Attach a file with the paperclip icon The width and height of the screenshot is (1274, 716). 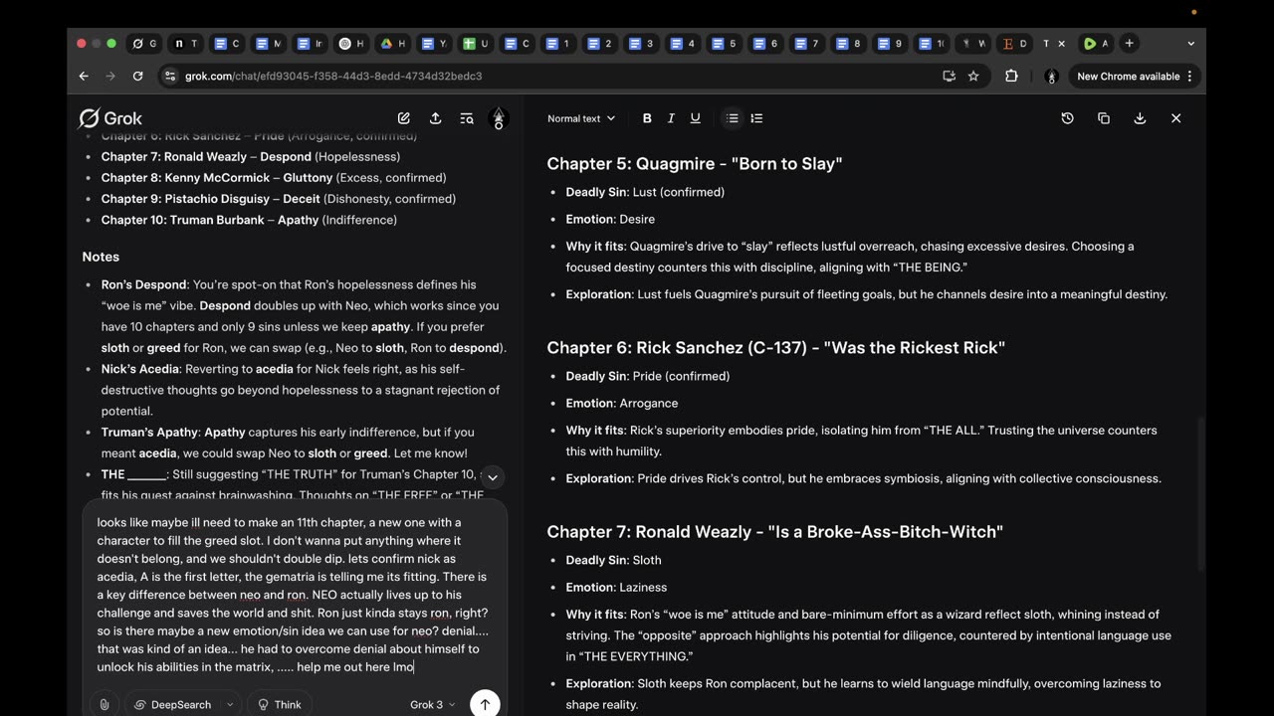(104, 704)
